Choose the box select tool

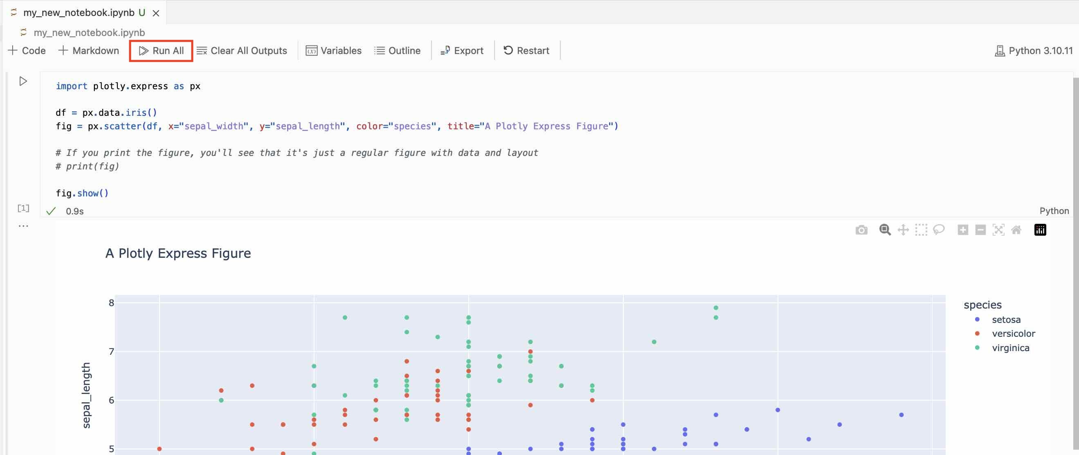[921, 230]
